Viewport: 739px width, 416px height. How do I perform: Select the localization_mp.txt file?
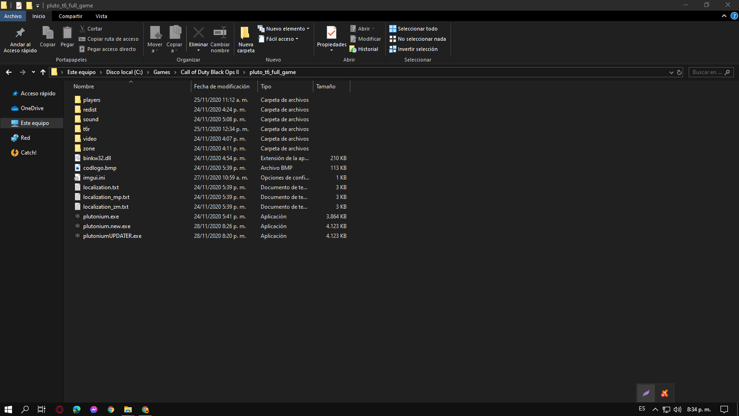[106, 197]
